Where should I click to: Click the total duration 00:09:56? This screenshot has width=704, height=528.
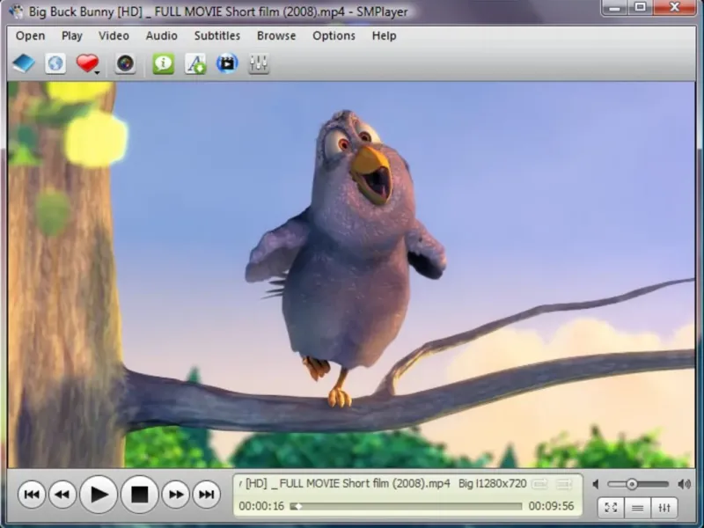tap(551, 507)
